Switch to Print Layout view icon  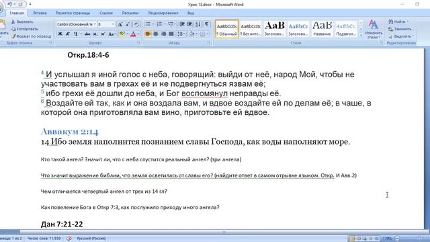pos(353,239)
